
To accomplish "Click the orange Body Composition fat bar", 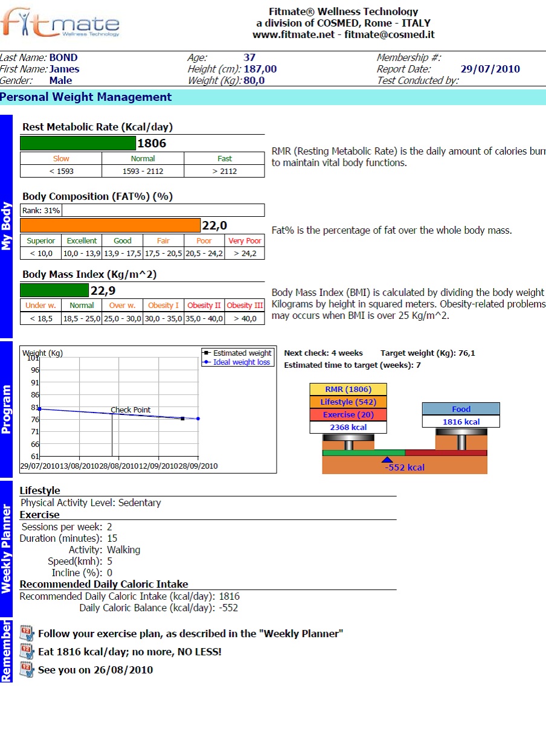I will click(110, 225).
